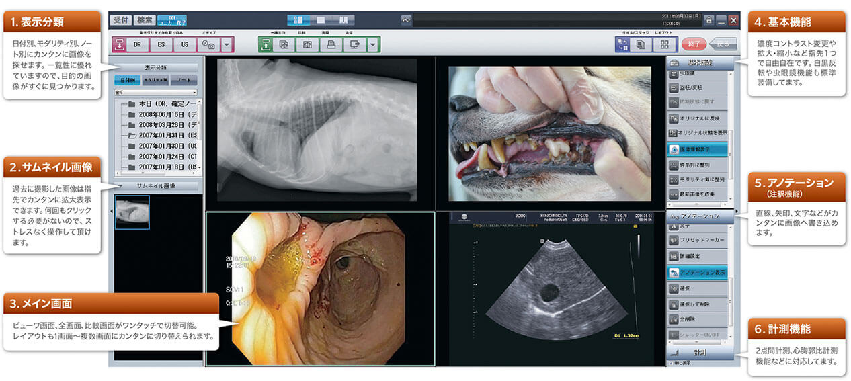Click the 検索 search button
The width and height of the screenshot is (851, 381).
pos(143,20)
